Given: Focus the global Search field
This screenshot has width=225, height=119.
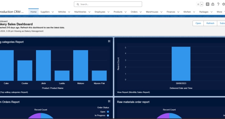Looking at the screenshot, I should [108, 4].
